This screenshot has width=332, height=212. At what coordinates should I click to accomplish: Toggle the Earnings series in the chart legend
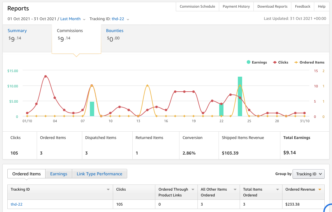(256, 62)
